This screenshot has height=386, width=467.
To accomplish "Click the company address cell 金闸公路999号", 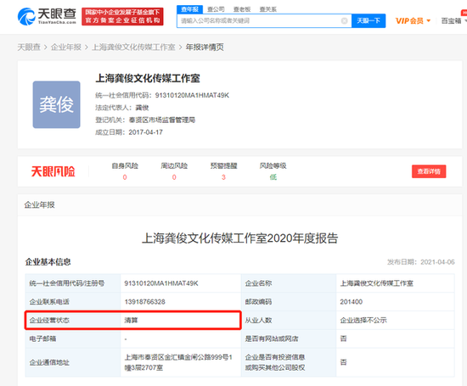I will point(181,362).
